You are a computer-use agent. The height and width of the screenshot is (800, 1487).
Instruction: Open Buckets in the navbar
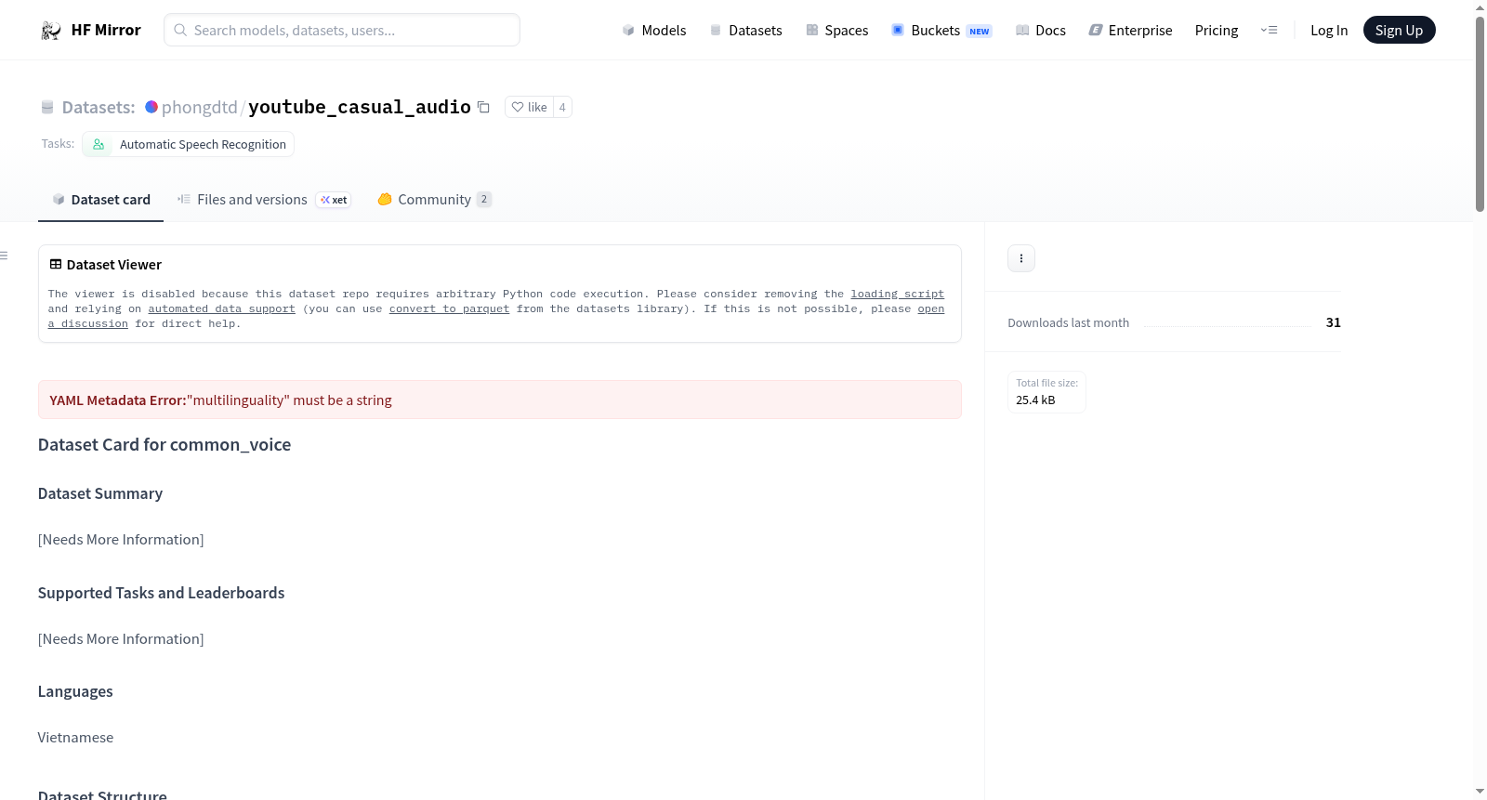click(x=941, y=30)
